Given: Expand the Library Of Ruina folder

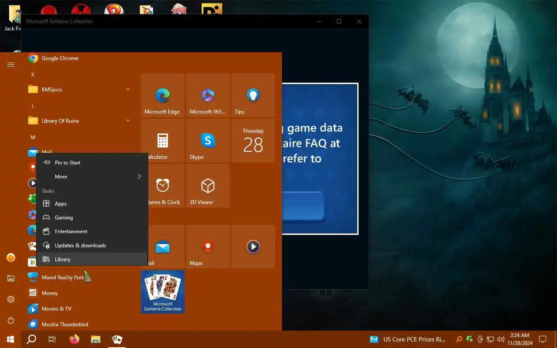Looking at the screenshot, I should [x=79, y=120].
